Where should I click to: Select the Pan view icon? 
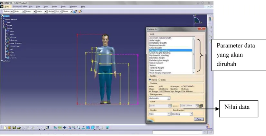pos(64,128)
